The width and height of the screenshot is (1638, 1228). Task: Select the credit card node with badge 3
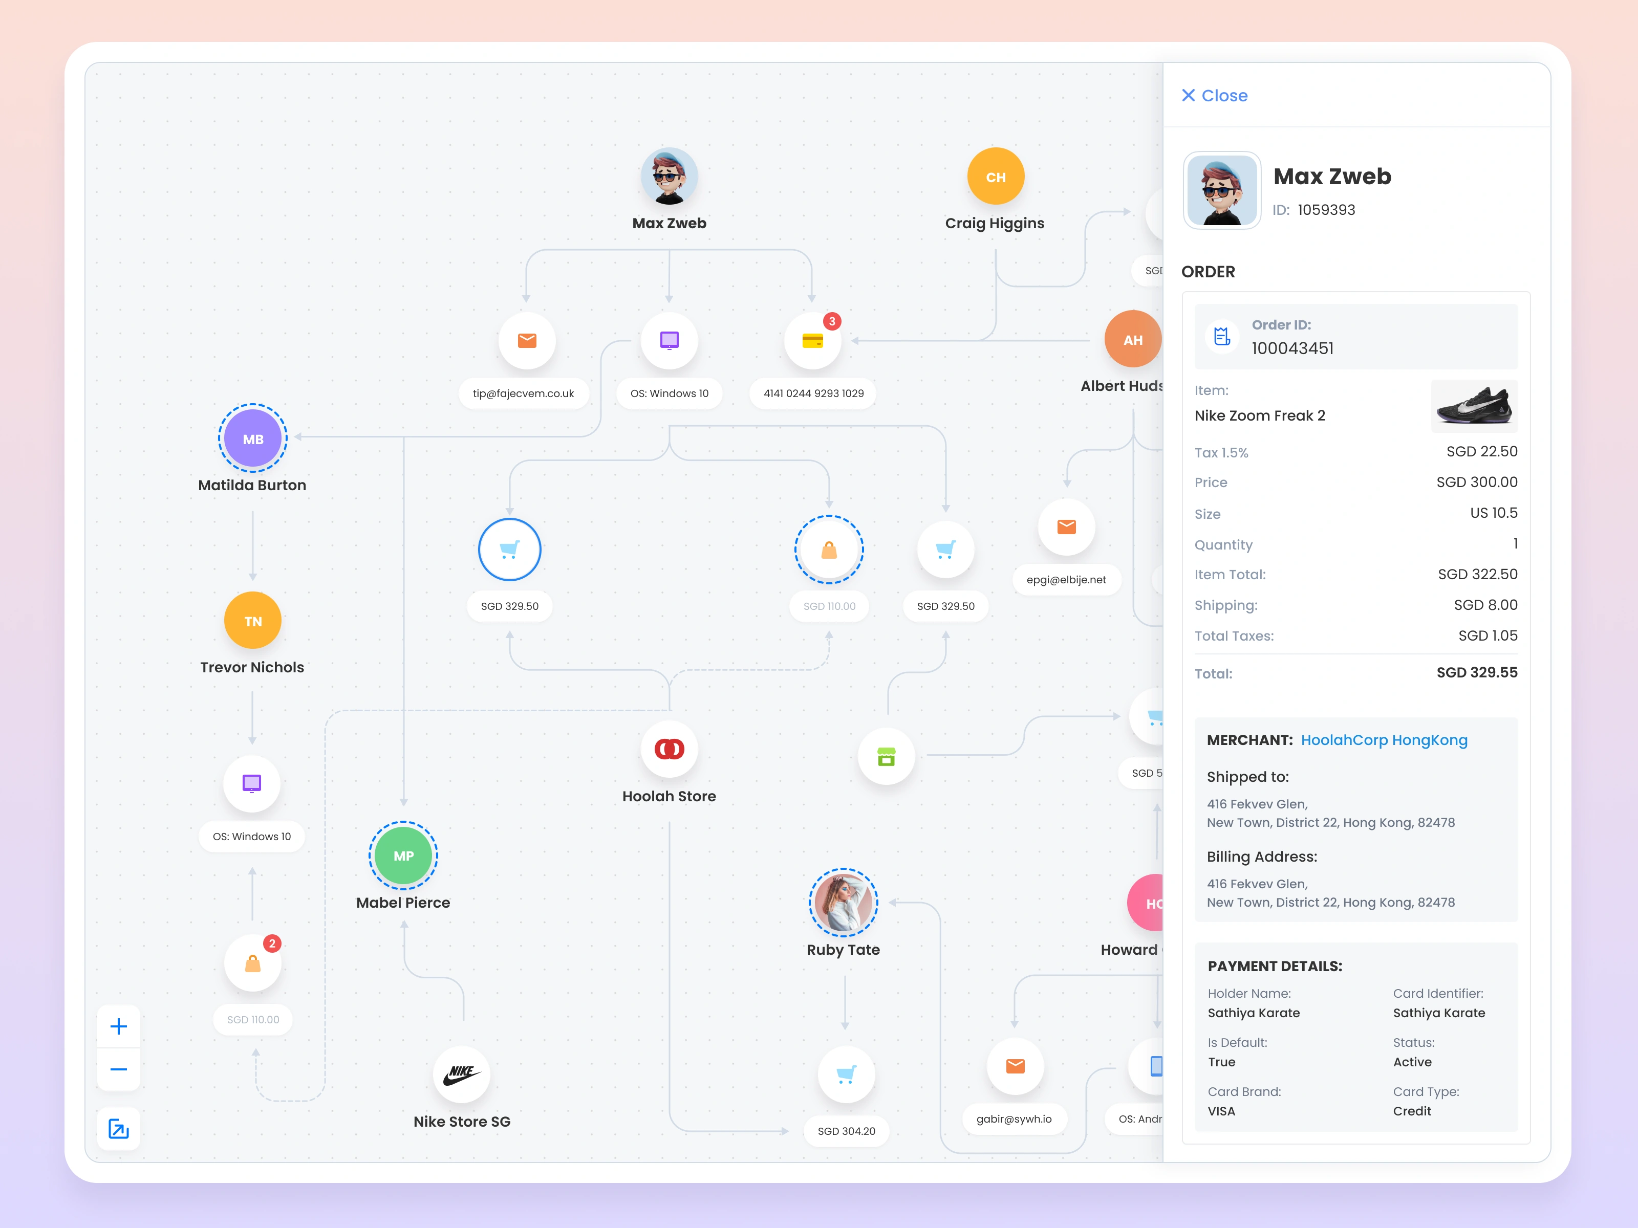tap(812, 340)
